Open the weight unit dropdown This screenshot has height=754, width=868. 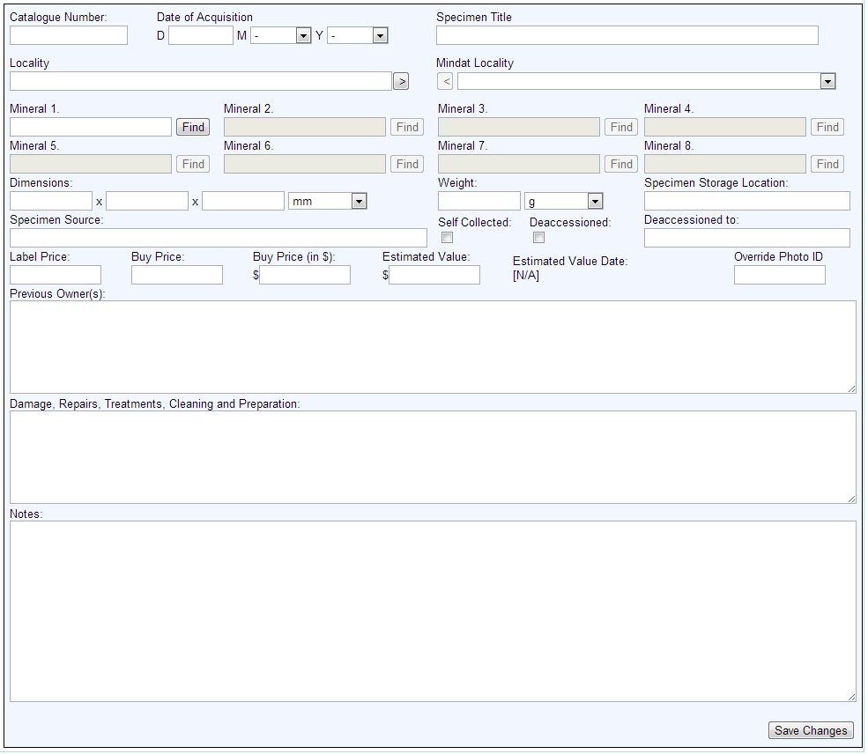coord(563,201)
